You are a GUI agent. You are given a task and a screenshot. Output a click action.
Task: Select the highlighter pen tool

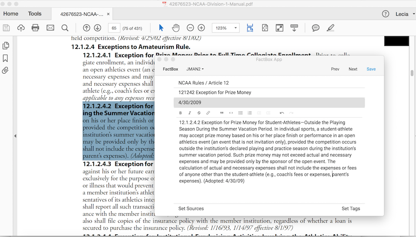[x=330, y=28]
